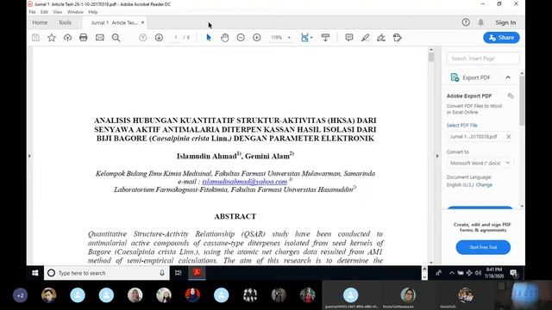This screenshot has width=552, height=310.
Task: Open the Window menu
Action: pyautogui.click(x=75, y=12)
